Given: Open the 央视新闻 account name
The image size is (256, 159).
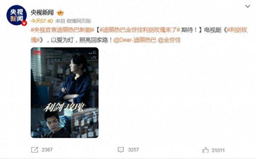Looking at the screenshot, I should point(42,12).
